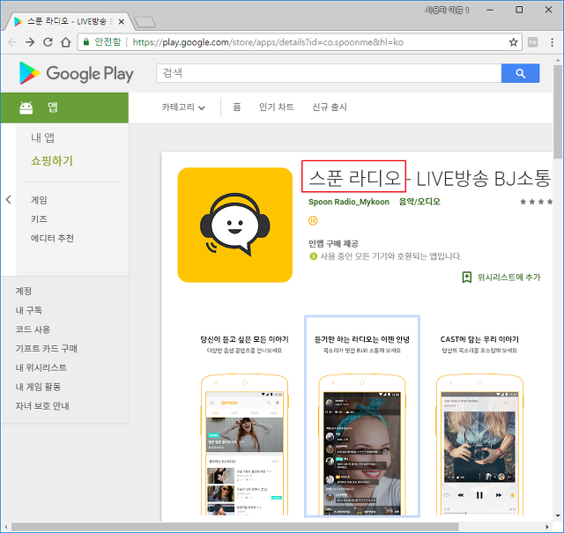Click the extension icon beside address bar
The image size is (564, 533).
click(x=532, y=42)
